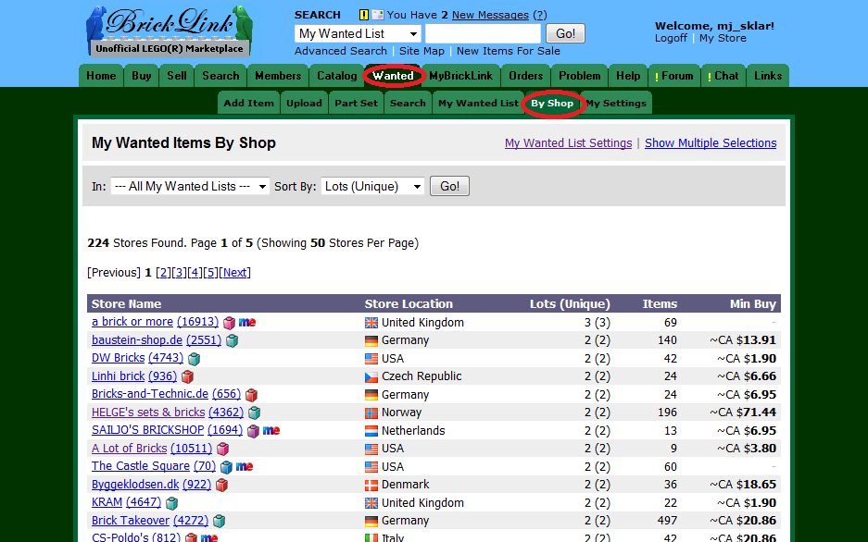
Task: Open the Sort By 'Lots (Unique)' dropdown
Action: pos(372,186)
